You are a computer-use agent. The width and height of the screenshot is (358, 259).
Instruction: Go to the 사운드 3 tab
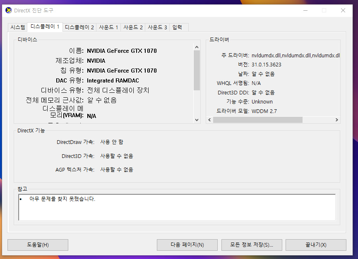click(x=157, y=27)
